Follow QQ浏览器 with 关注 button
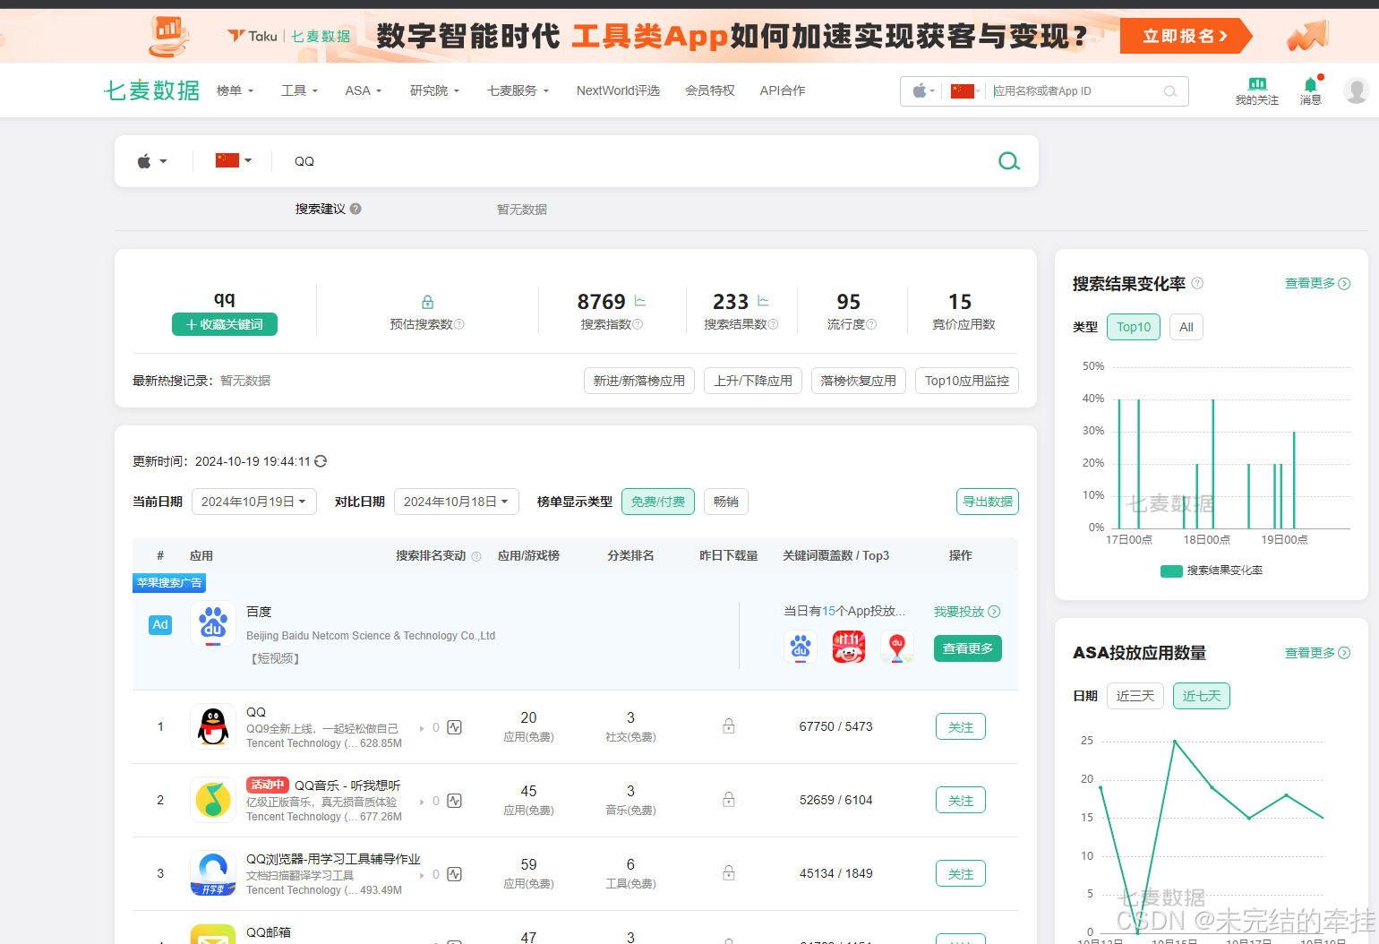The image size is (1379, 944). click(x=961, y=873)
